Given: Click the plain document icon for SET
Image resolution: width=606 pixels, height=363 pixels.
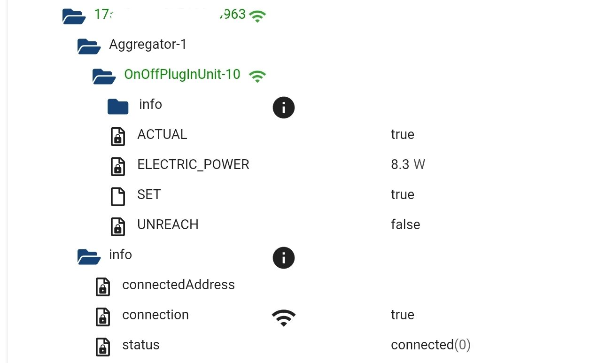Looking at the screenshot, I should (x=117, y=196).
